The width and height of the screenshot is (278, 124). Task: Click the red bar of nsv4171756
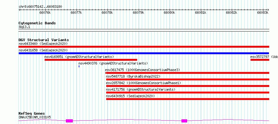[188, 93]
